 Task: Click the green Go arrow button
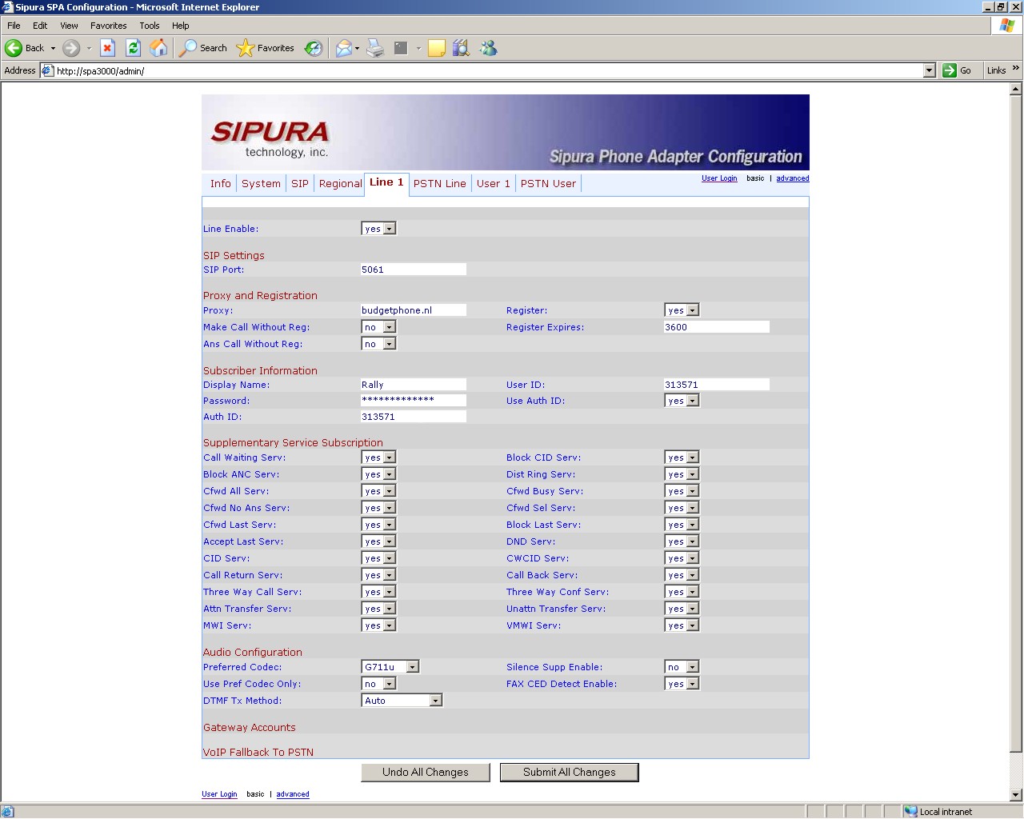[957, 70]
